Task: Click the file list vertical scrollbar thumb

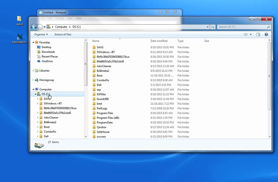Action: (x=269, y=76)
